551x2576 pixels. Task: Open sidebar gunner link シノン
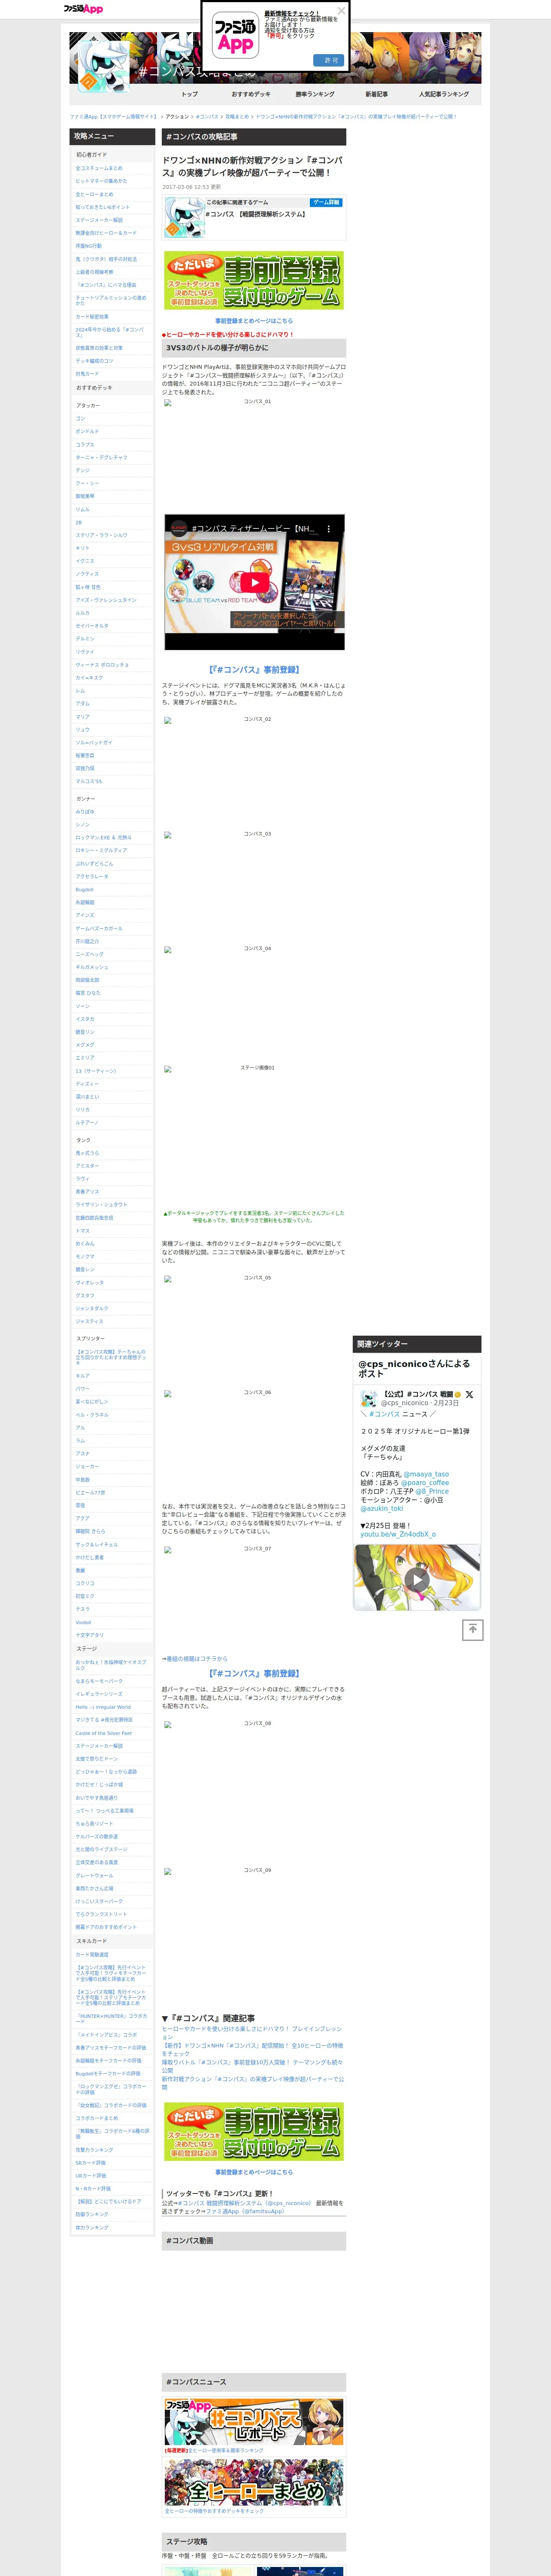pyautogui.click(x=82, y=825)
